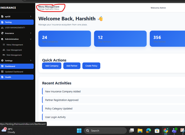
Task: Click the Settings gear icon
Action: tap(2, 60)
